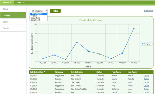155x94 pixels.
Task: Click the 02/2013 data point marker
Action: tap(54, 55)
